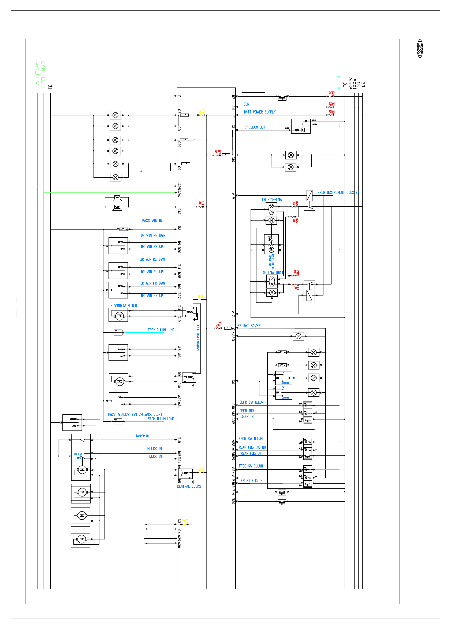Click the Chery logo in the corner
This screenshot has height=639, width=451.
click(420, 49)
